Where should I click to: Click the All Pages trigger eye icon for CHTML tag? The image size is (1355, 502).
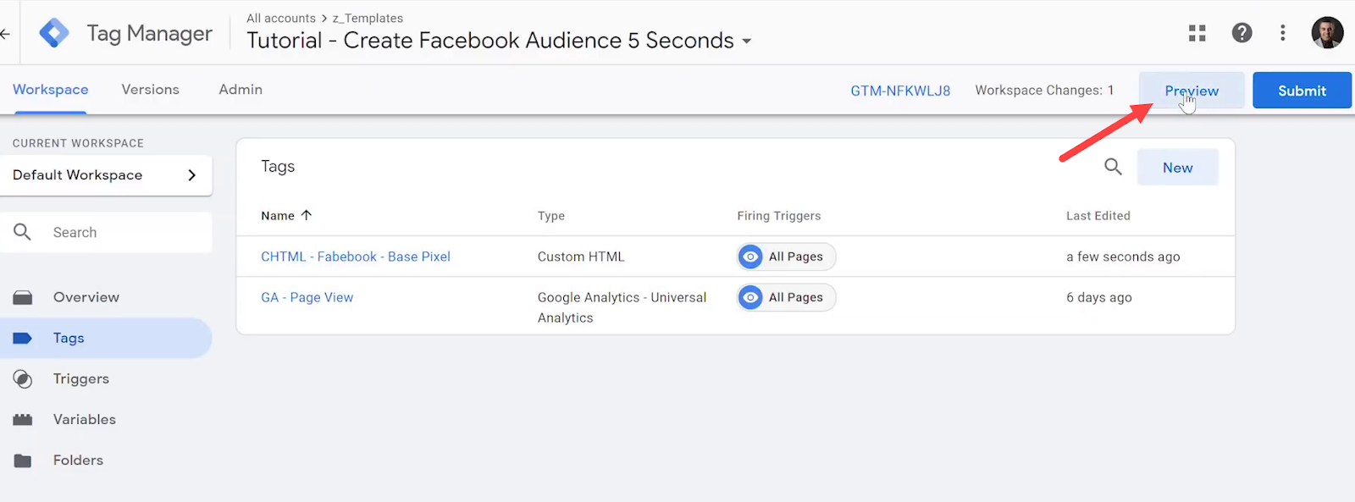point(750,257)
